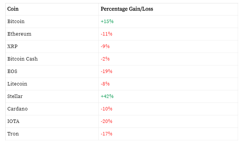Click the -20% value for IOTA
Image resolution: width=243 pixels, height=146 pixels.
tap(106, 121)
